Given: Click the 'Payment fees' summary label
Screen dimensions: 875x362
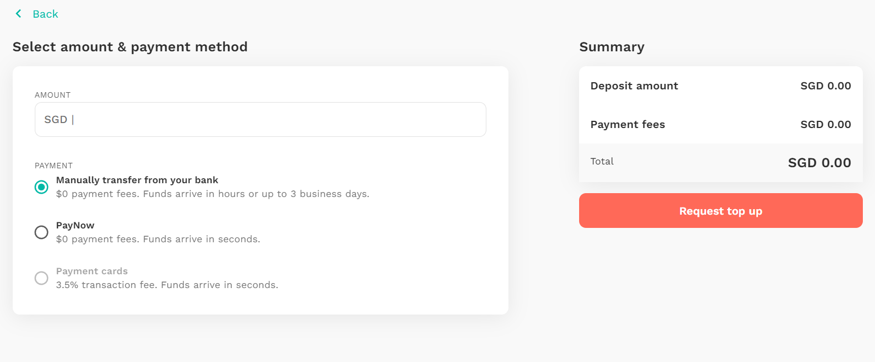Looking at the screenshot, I should 628,124.
